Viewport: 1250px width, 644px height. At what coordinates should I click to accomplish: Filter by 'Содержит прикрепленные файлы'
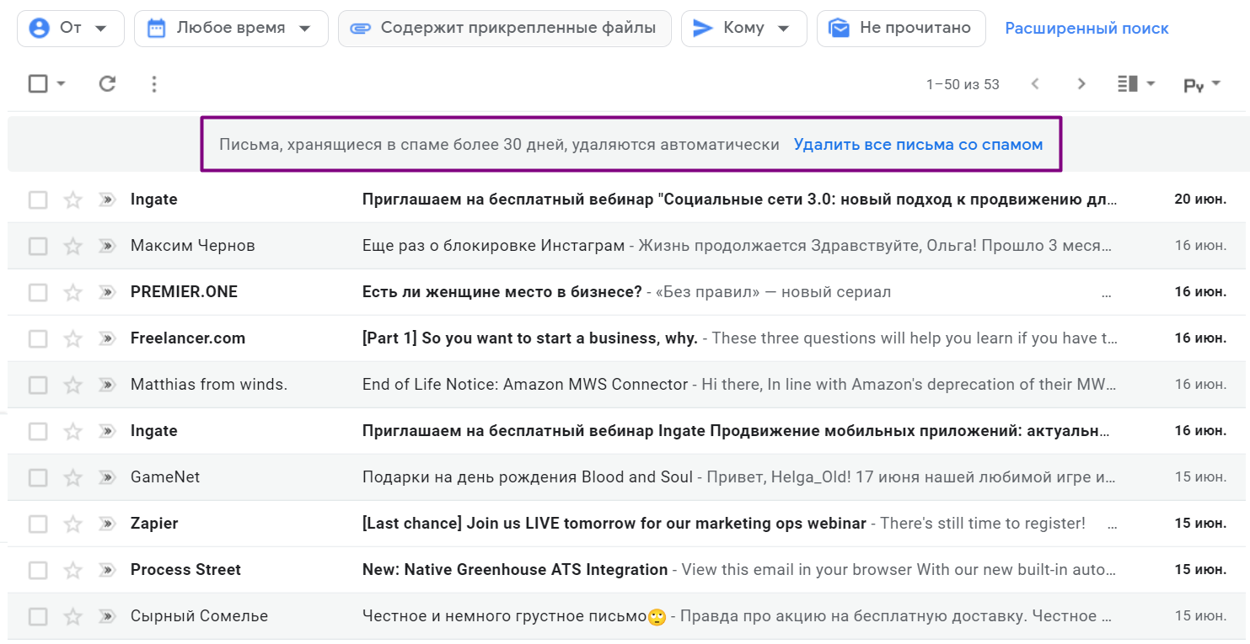pyautogui.click(x=504, y=29)
